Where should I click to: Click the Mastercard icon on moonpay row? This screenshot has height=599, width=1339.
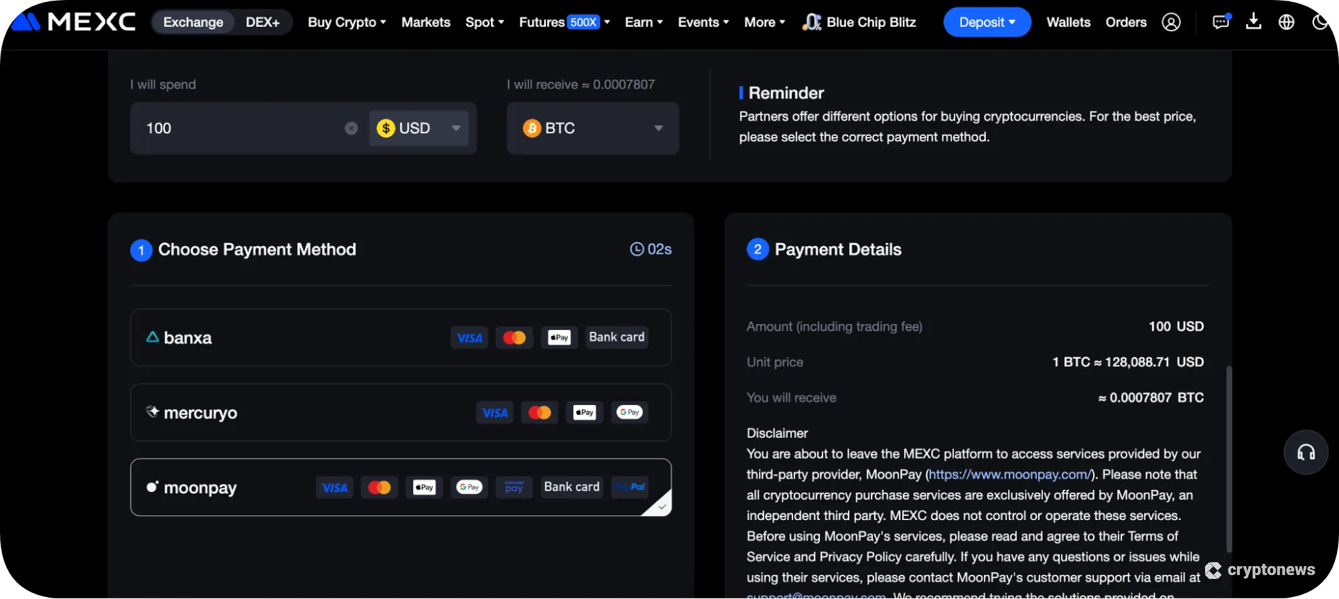[380, 488]
